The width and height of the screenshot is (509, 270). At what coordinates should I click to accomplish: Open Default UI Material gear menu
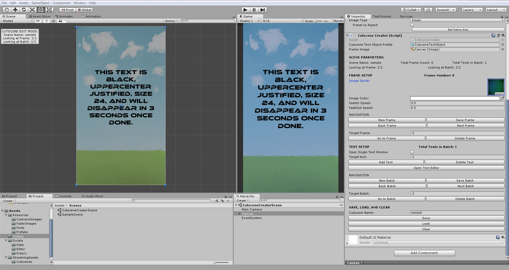tap(503, 237)
